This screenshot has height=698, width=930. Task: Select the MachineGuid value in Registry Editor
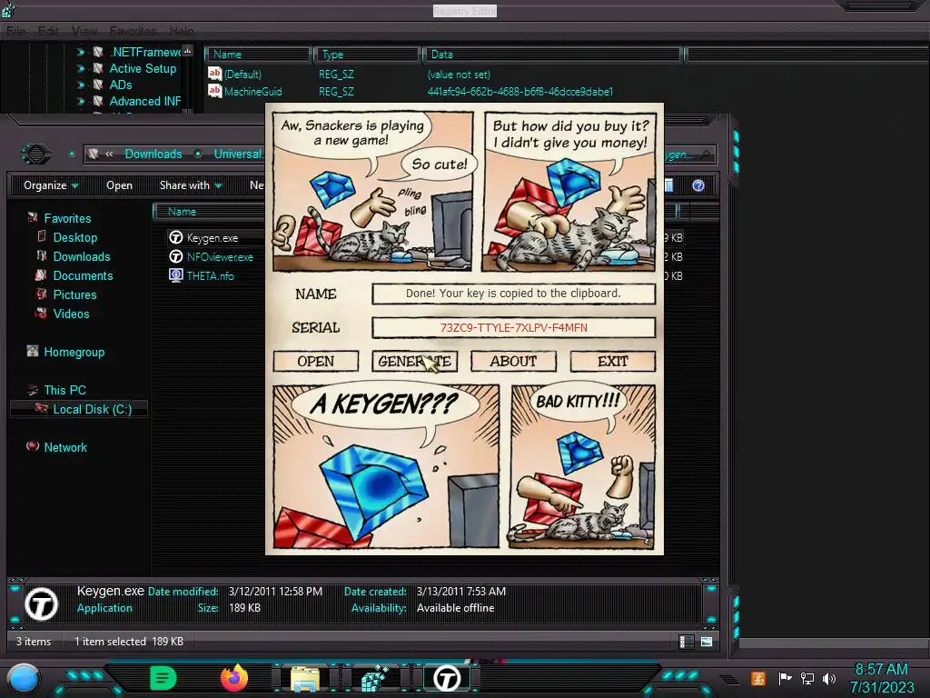coord(252,92)
